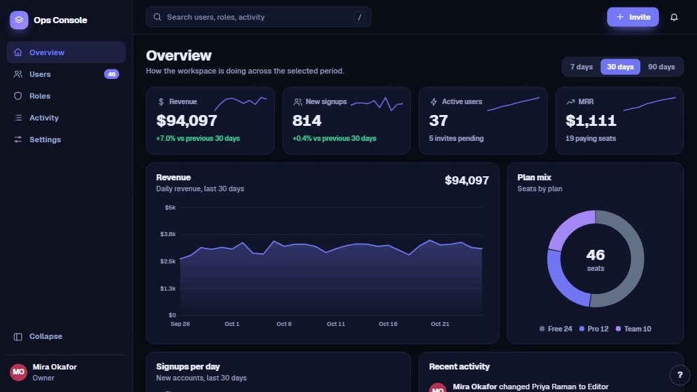Select the 30 days period

[x=620, y=67]
